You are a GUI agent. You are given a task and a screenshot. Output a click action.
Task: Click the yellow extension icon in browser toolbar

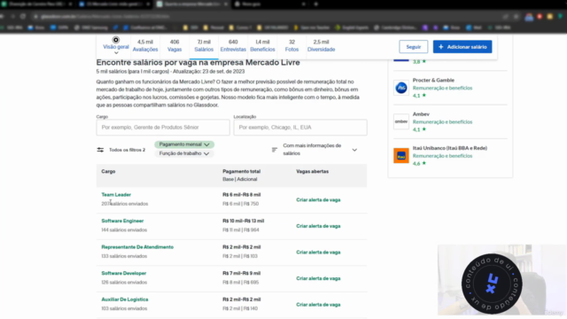[x=549, y=16]
